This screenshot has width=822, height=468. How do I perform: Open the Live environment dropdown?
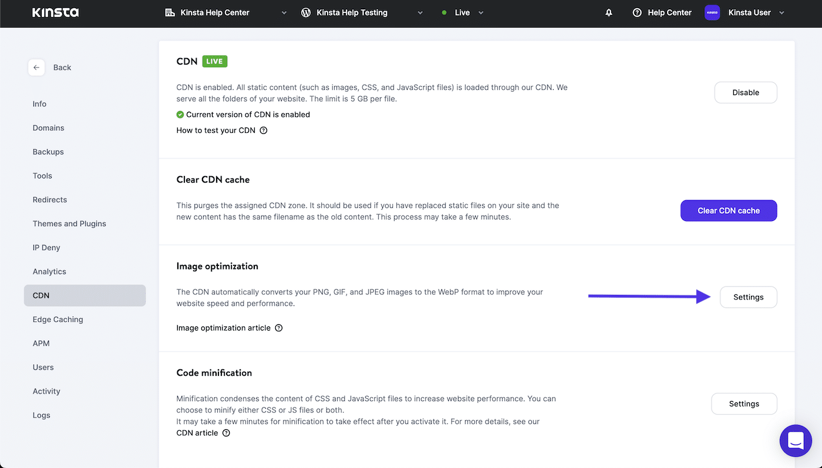(481, 12)
